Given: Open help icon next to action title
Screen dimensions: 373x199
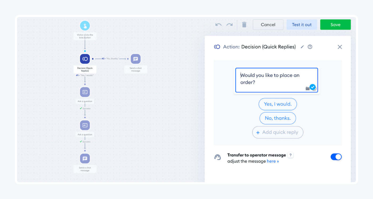Looking at the screenshot, I should tap(310, 47).
